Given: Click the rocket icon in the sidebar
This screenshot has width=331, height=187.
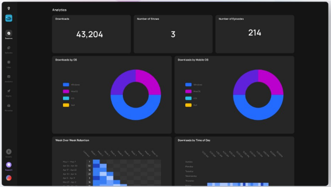Looking at the screenshot, I should (x=9, y=91).
